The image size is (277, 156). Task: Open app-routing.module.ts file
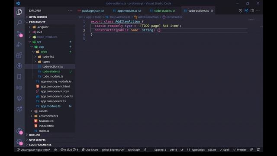tap(56, 81)
